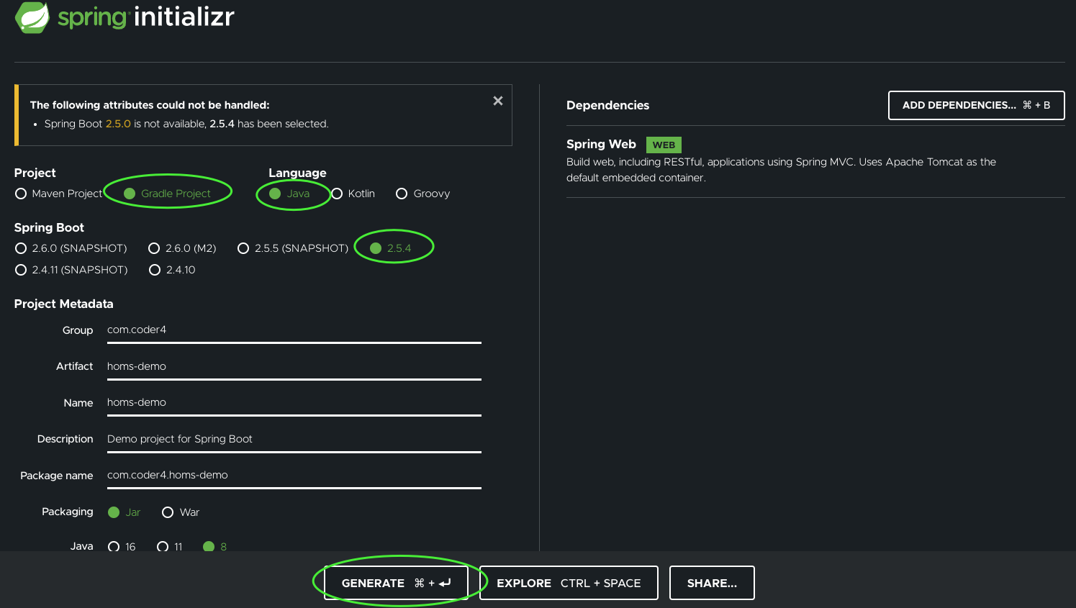1076x608 pixels.
Task: Pick Groovy language option
Action: pyautogui.click(x=402, y=194)
